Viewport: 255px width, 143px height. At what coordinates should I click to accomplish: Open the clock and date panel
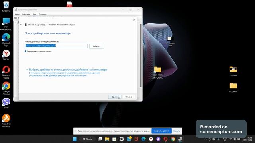247,139
